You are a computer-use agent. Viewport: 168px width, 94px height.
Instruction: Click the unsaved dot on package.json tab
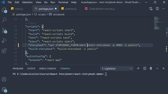coord(56,9)
